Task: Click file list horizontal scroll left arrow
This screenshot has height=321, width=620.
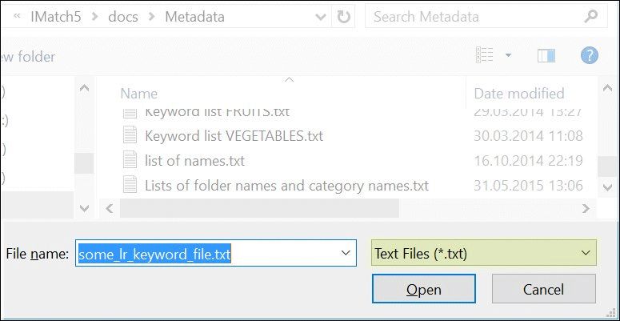Action: click(x=110, y=208)
